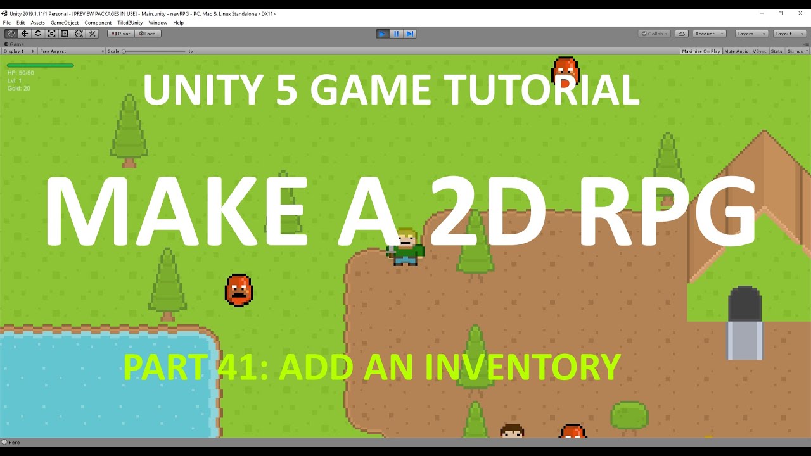Screen dimensions: 811x456
Task: Pause the running game
Action: (396, 34)
